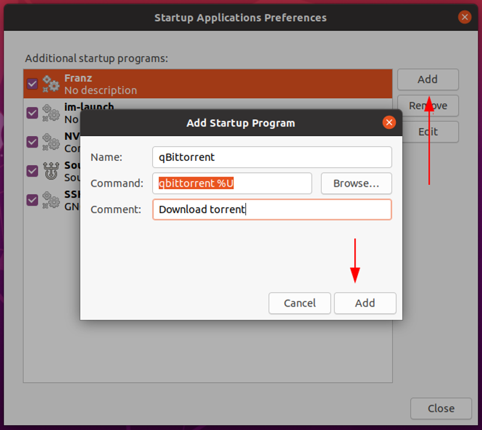The height and width of the screenshot is (430, 482).
Task: Toggle the SS entry's checkbox
Action: (33, 200)
